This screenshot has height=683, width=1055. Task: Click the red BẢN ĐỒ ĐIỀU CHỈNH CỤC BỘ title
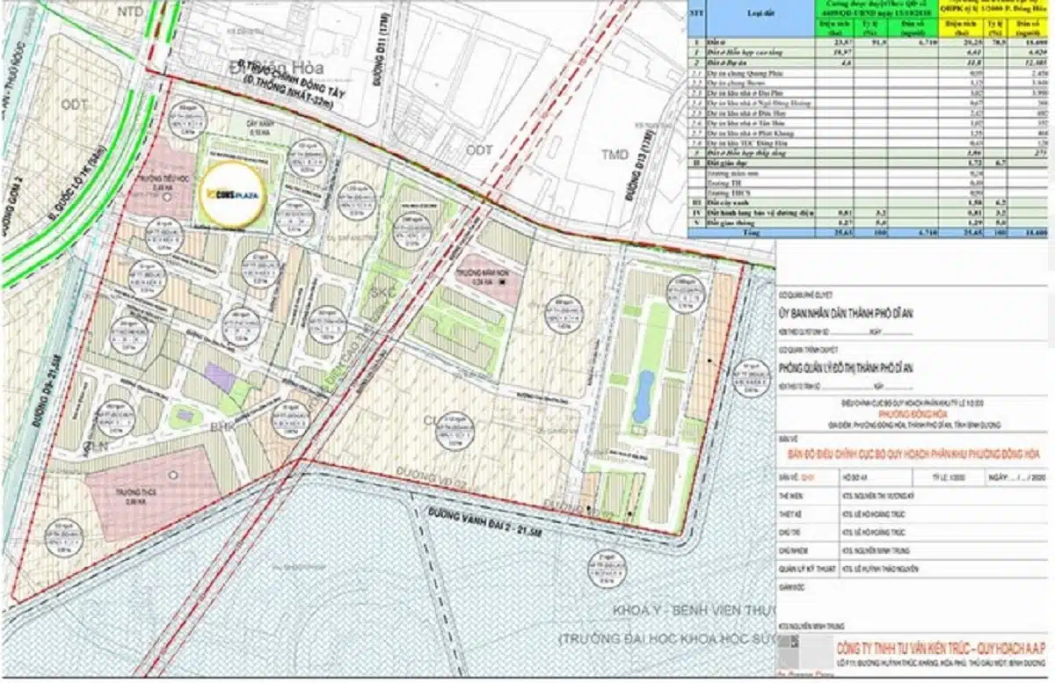[914, 454]
